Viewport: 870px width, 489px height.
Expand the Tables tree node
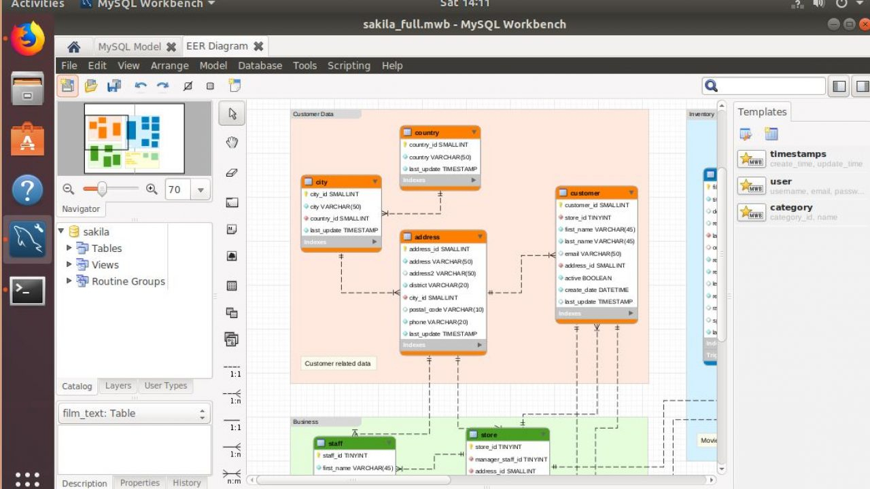click(69, 248)
